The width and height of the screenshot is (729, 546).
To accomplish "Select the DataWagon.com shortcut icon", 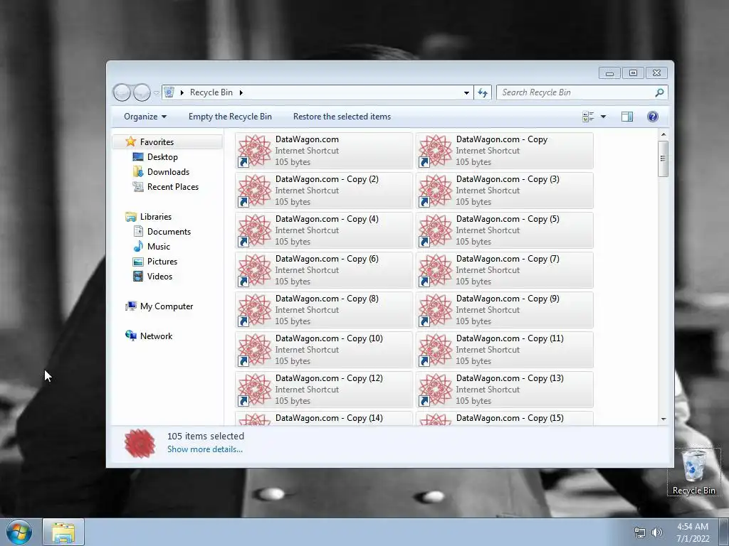I will [x=254, y=151].
